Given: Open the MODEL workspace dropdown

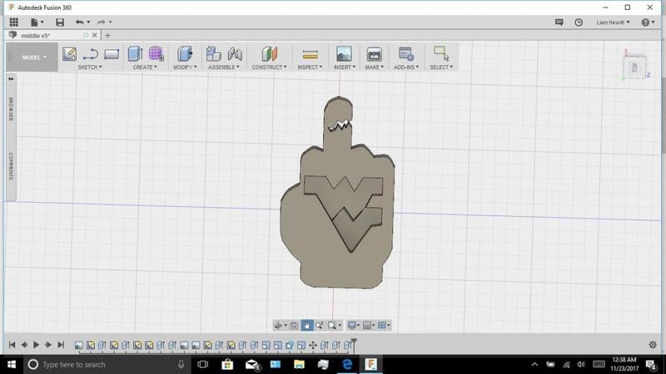Looking at the screenshot, I should pyautogui.click(x=33, y=57).
